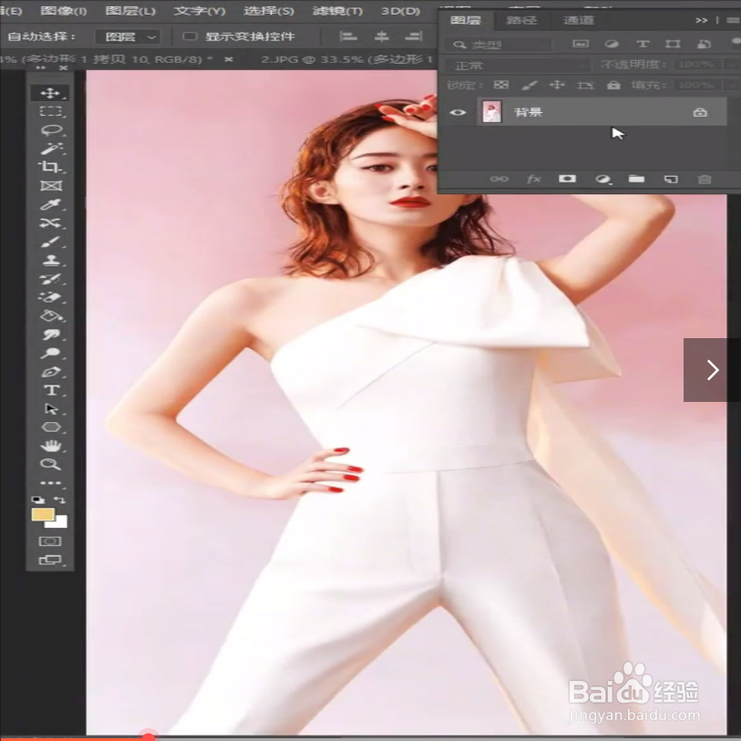Swap foreground and background colors
This screenshot has height=741, width=741.
(59, 499)
